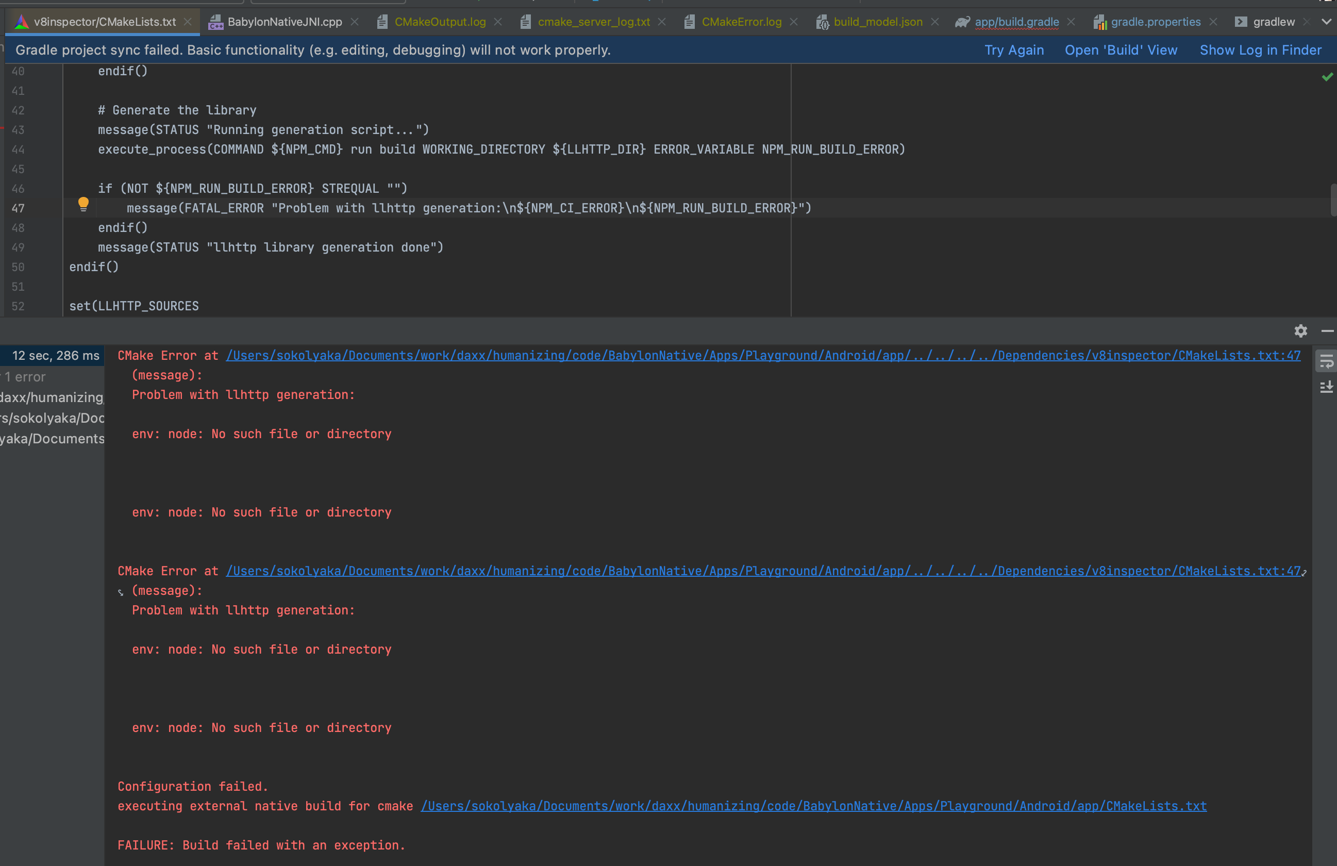Toggle scroll-to-end in the build output

[x=1326, y=387]
